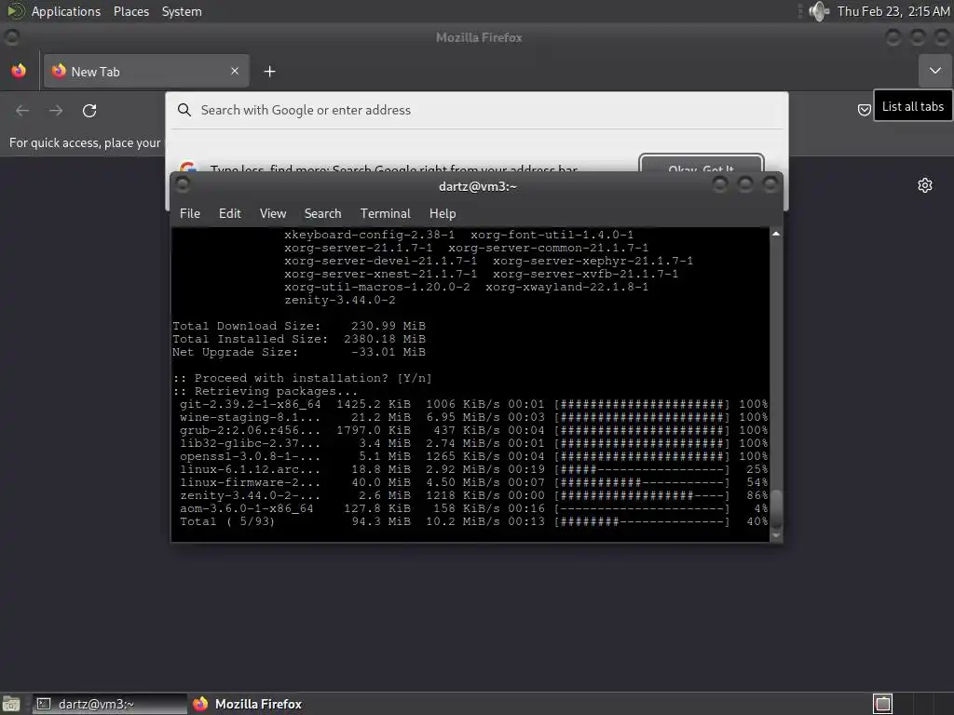Switch to dartz@vm3 terminal taskbar button
Image resolution: width=954 pixels, height=715 pixels.
point(110,704)
